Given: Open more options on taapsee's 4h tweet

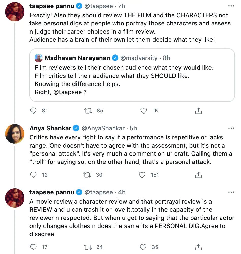Looking at the screenshot, I should coord(231,192).
